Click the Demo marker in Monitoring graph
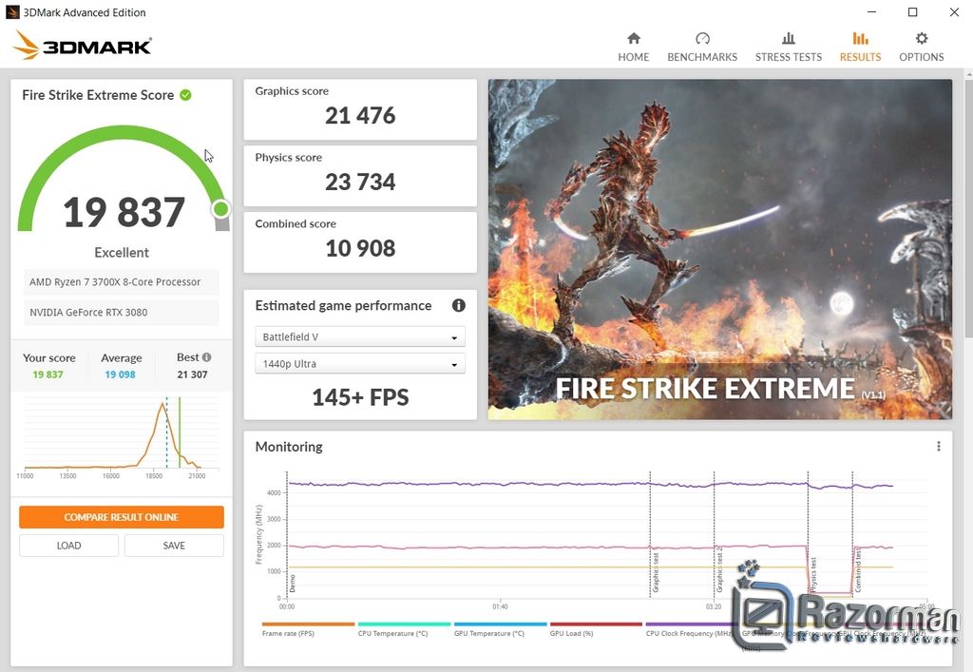The image size is (973, 672). coord(287,533)
